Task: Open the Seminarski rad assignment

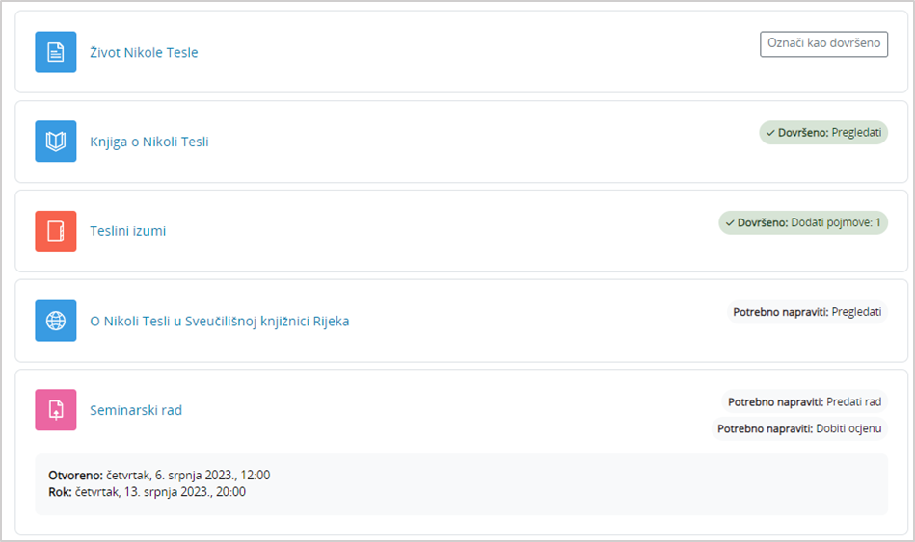Action: (x=136, y=410)
